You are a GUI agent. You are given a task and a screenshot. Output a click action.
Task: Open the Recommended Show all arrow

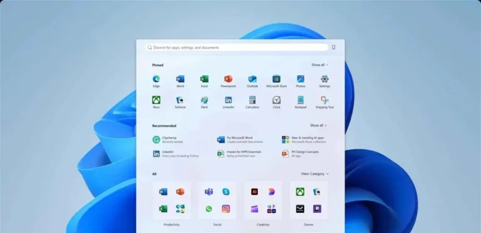point(318,125)
